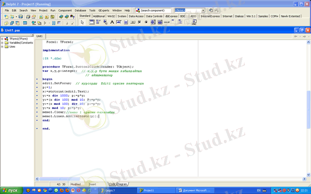This screenshot has width=311, height=194.
Task: Switch to the Additional palette tab
Action: (99, 16)
